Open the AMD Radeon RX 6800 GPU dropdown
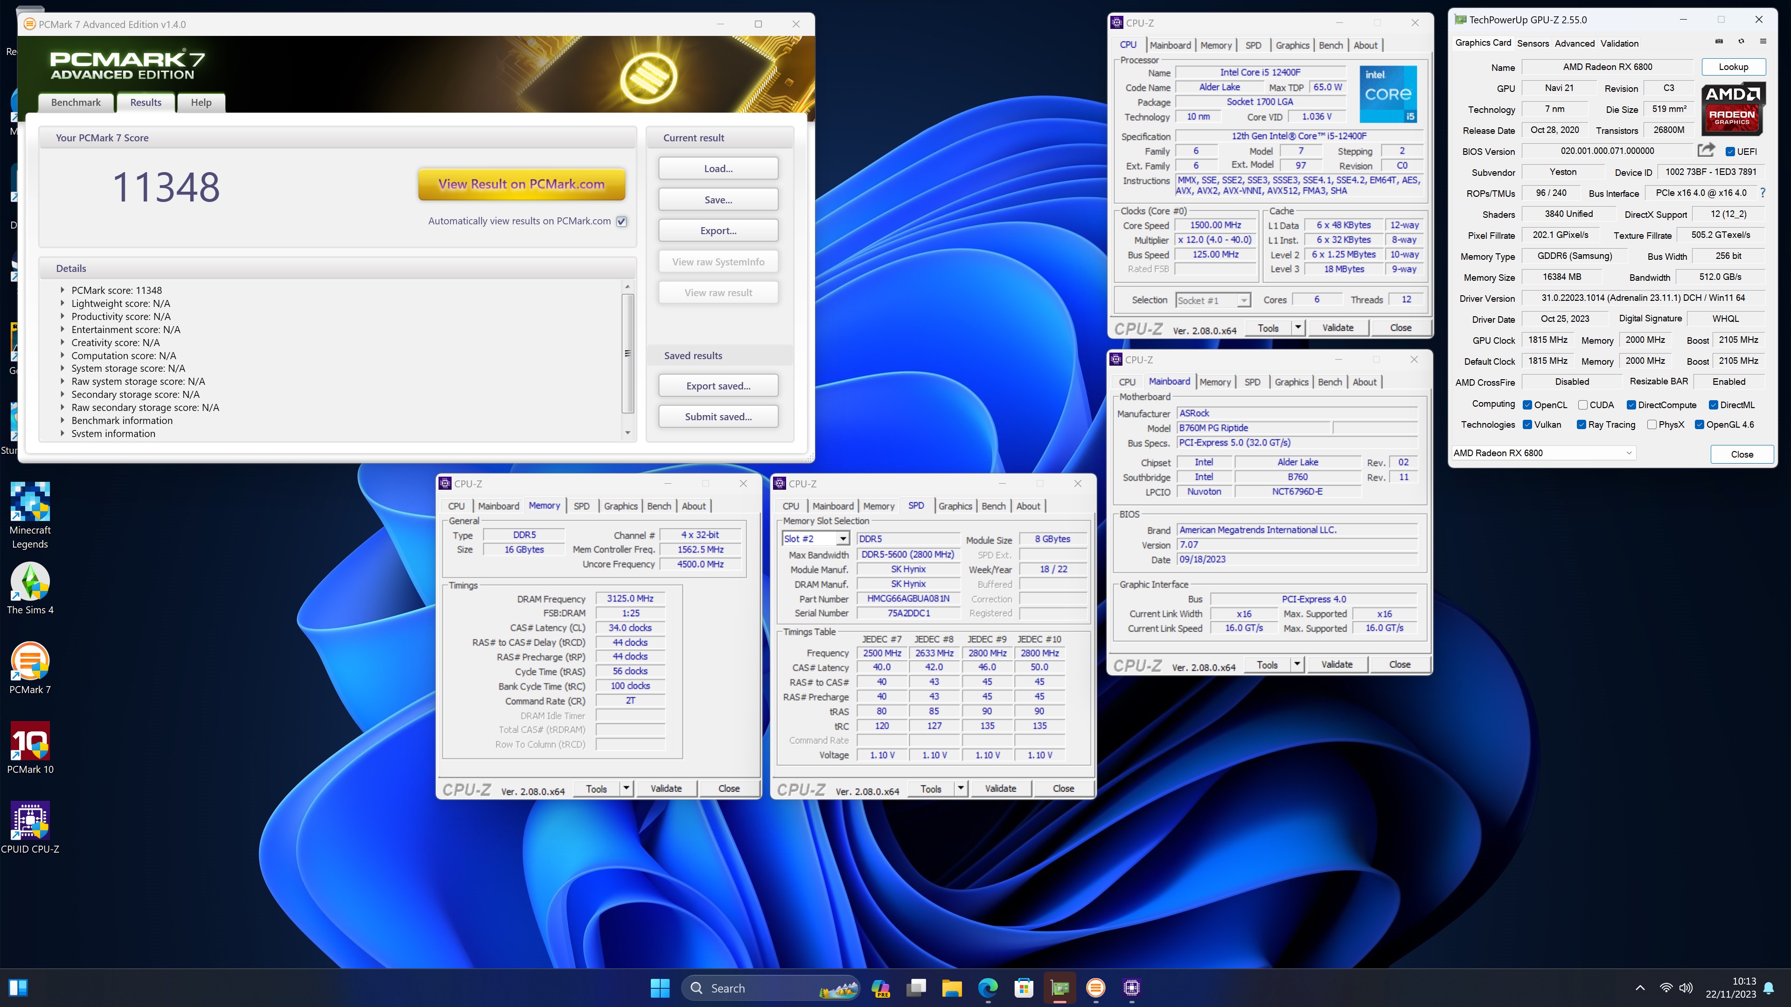Screen dimensions: 1791x1007 [x=1543, y=453]
